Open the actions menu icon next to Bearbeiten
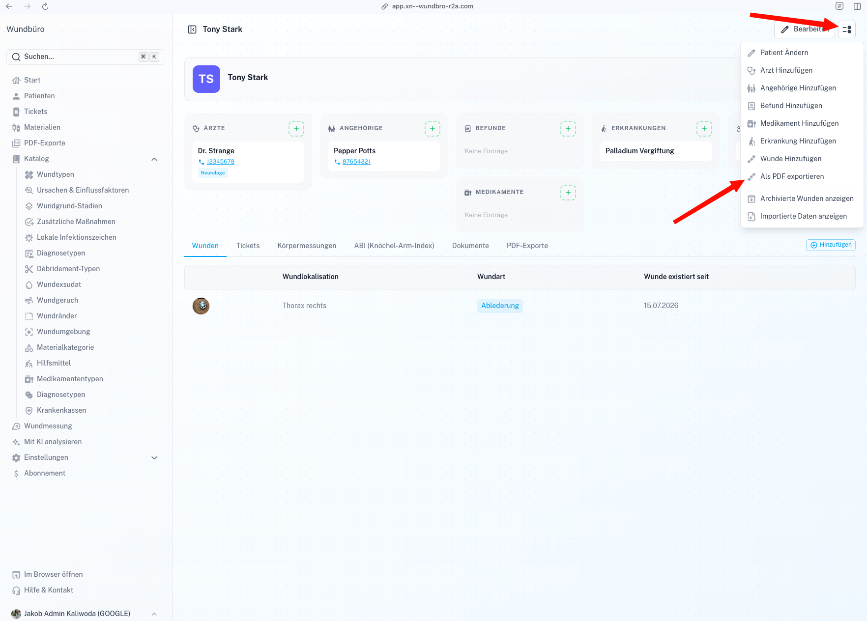The image size is (867, 621). (846, 29)
